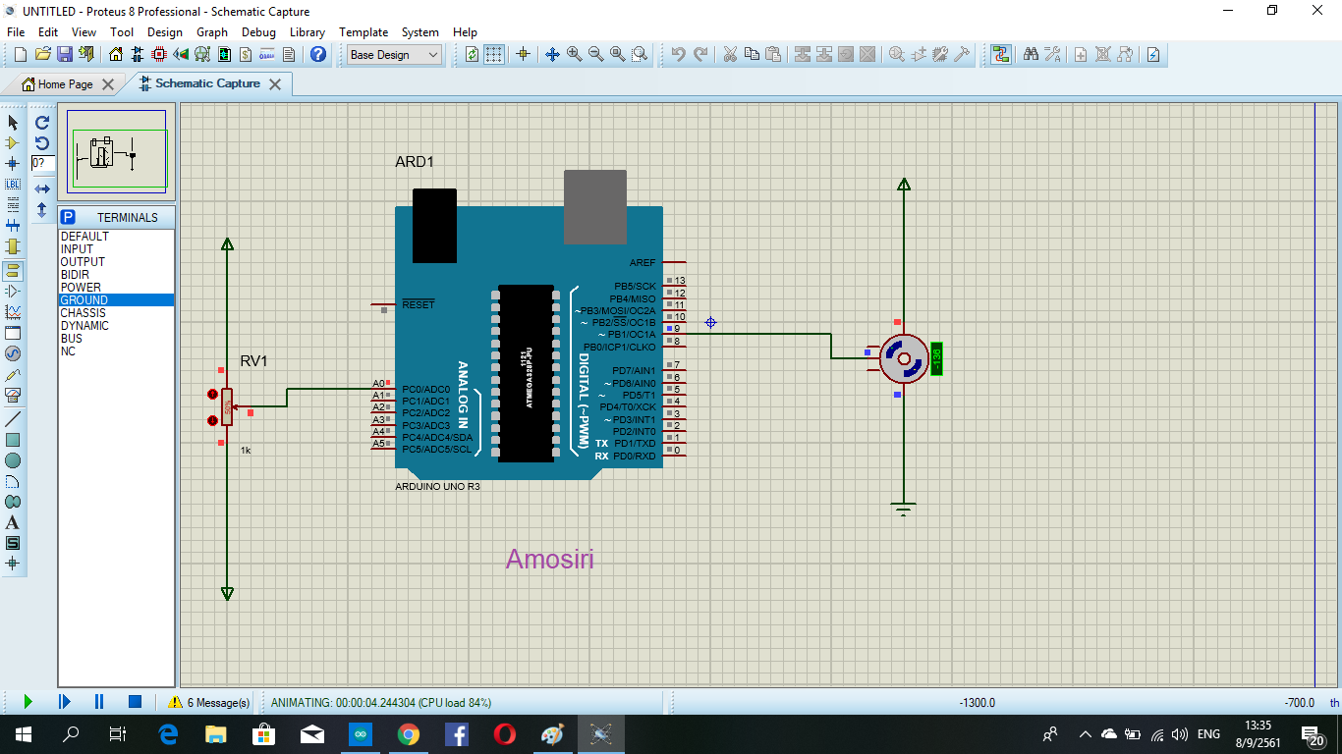Click the Rotate Clockwise icon
The image size is (1342, 754).
tap(42, 122)
